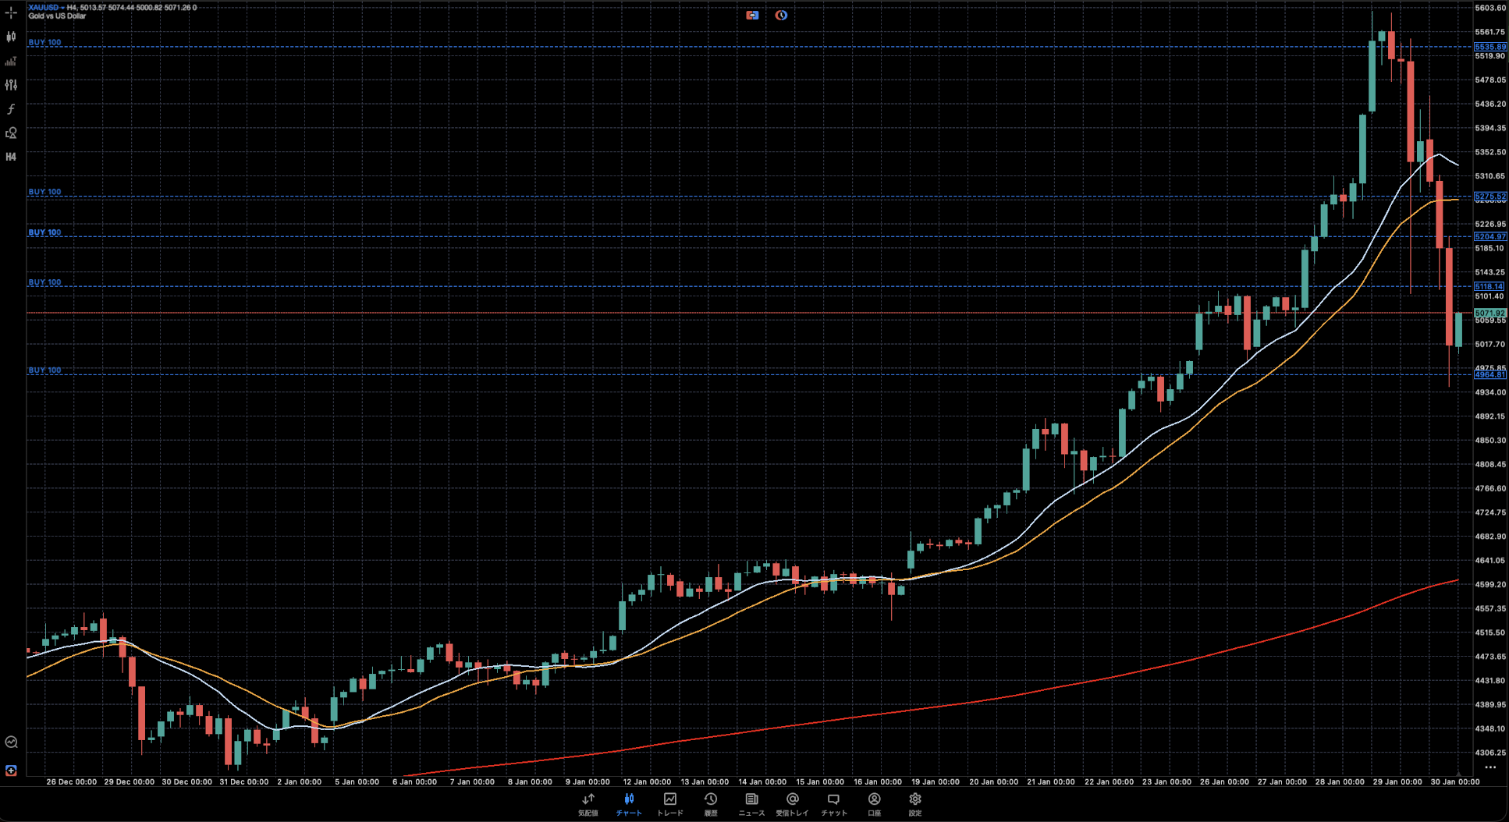Open the indicators function icon
The image size is (1509, 822).
(11, 109)
